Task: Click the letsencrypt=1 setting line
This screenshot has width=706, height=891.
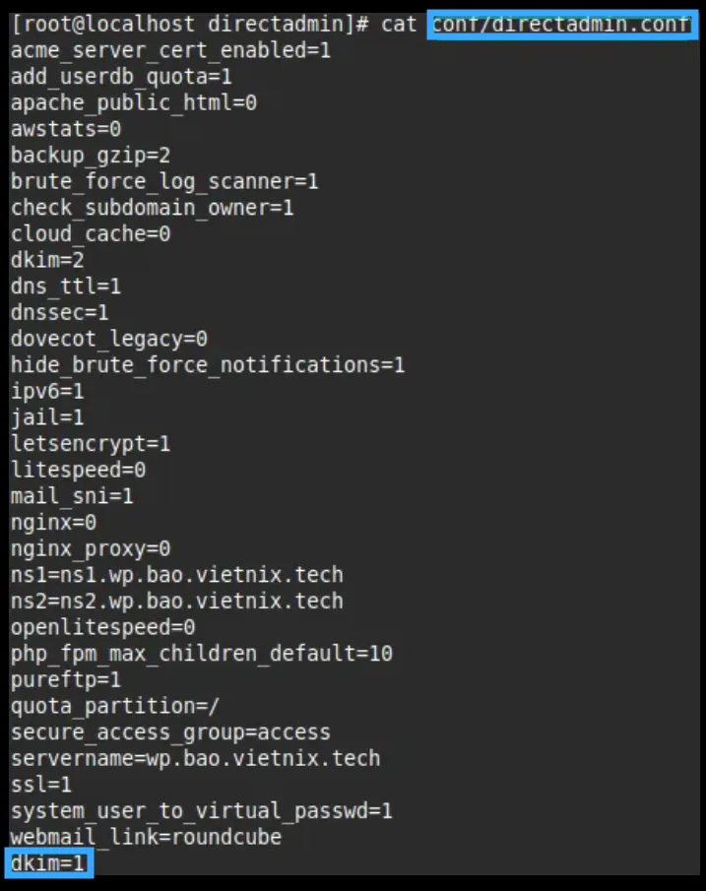Action: click(91, 444)
